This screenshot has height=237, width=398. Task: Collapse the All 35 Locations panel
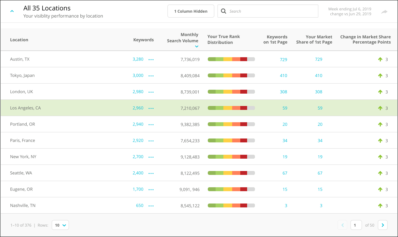(12, 11)
